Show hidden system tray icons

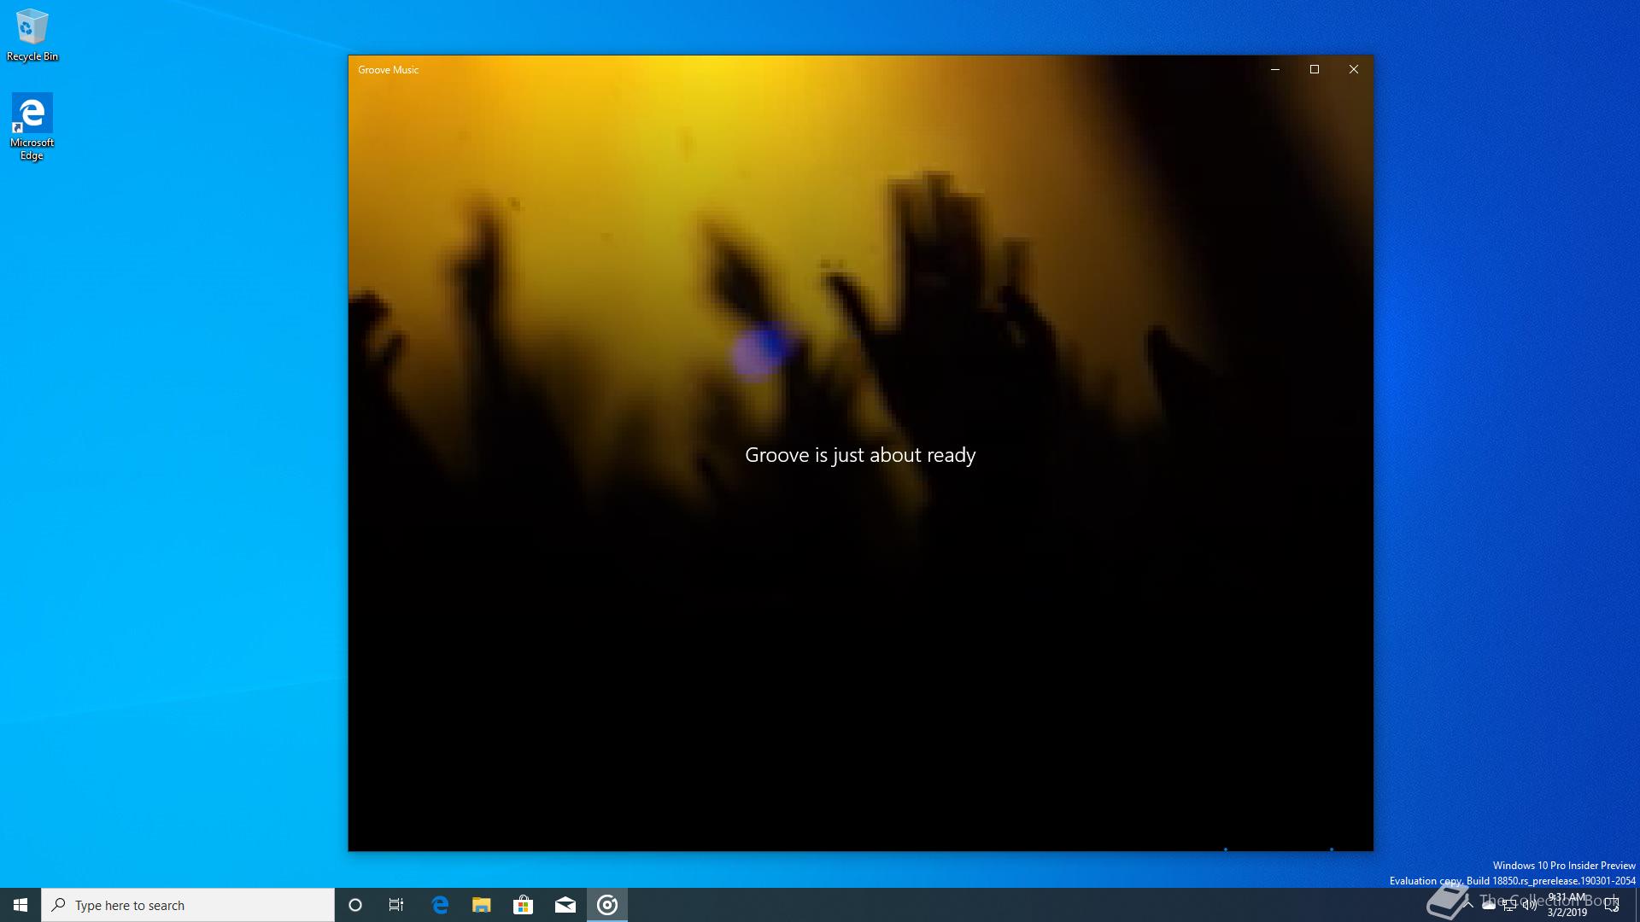pos(1468,905)
